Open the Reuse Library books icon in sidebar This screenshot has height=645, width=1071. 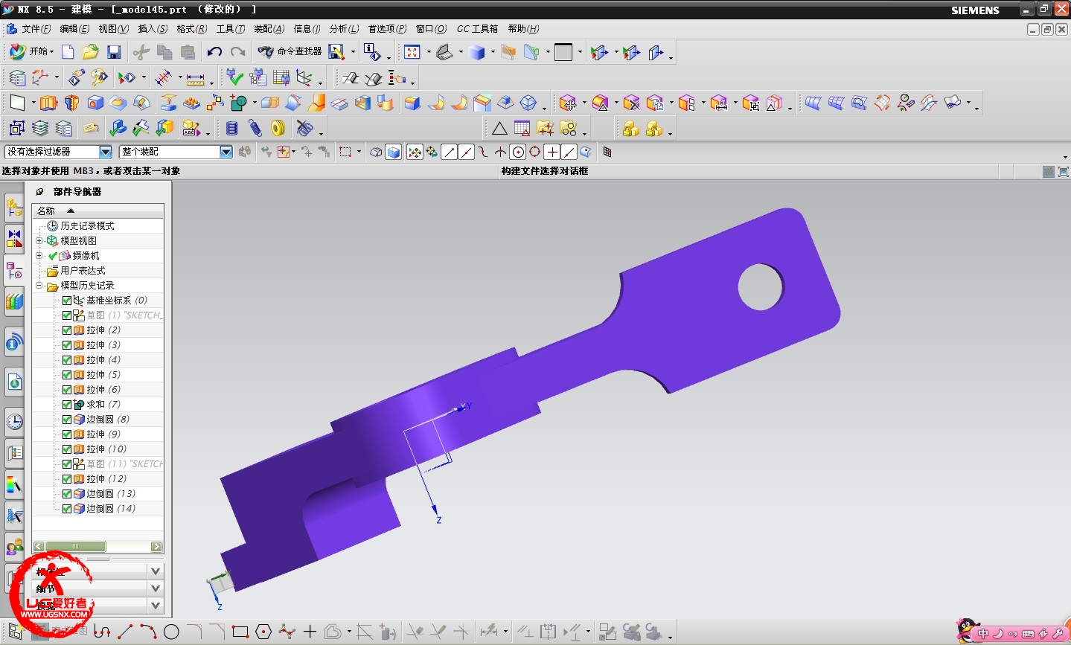[14, 301]
